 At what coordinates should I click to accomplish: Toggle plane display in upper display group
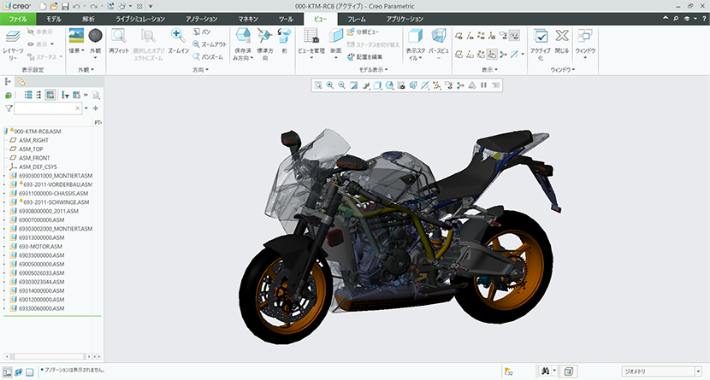click(459, 35)
